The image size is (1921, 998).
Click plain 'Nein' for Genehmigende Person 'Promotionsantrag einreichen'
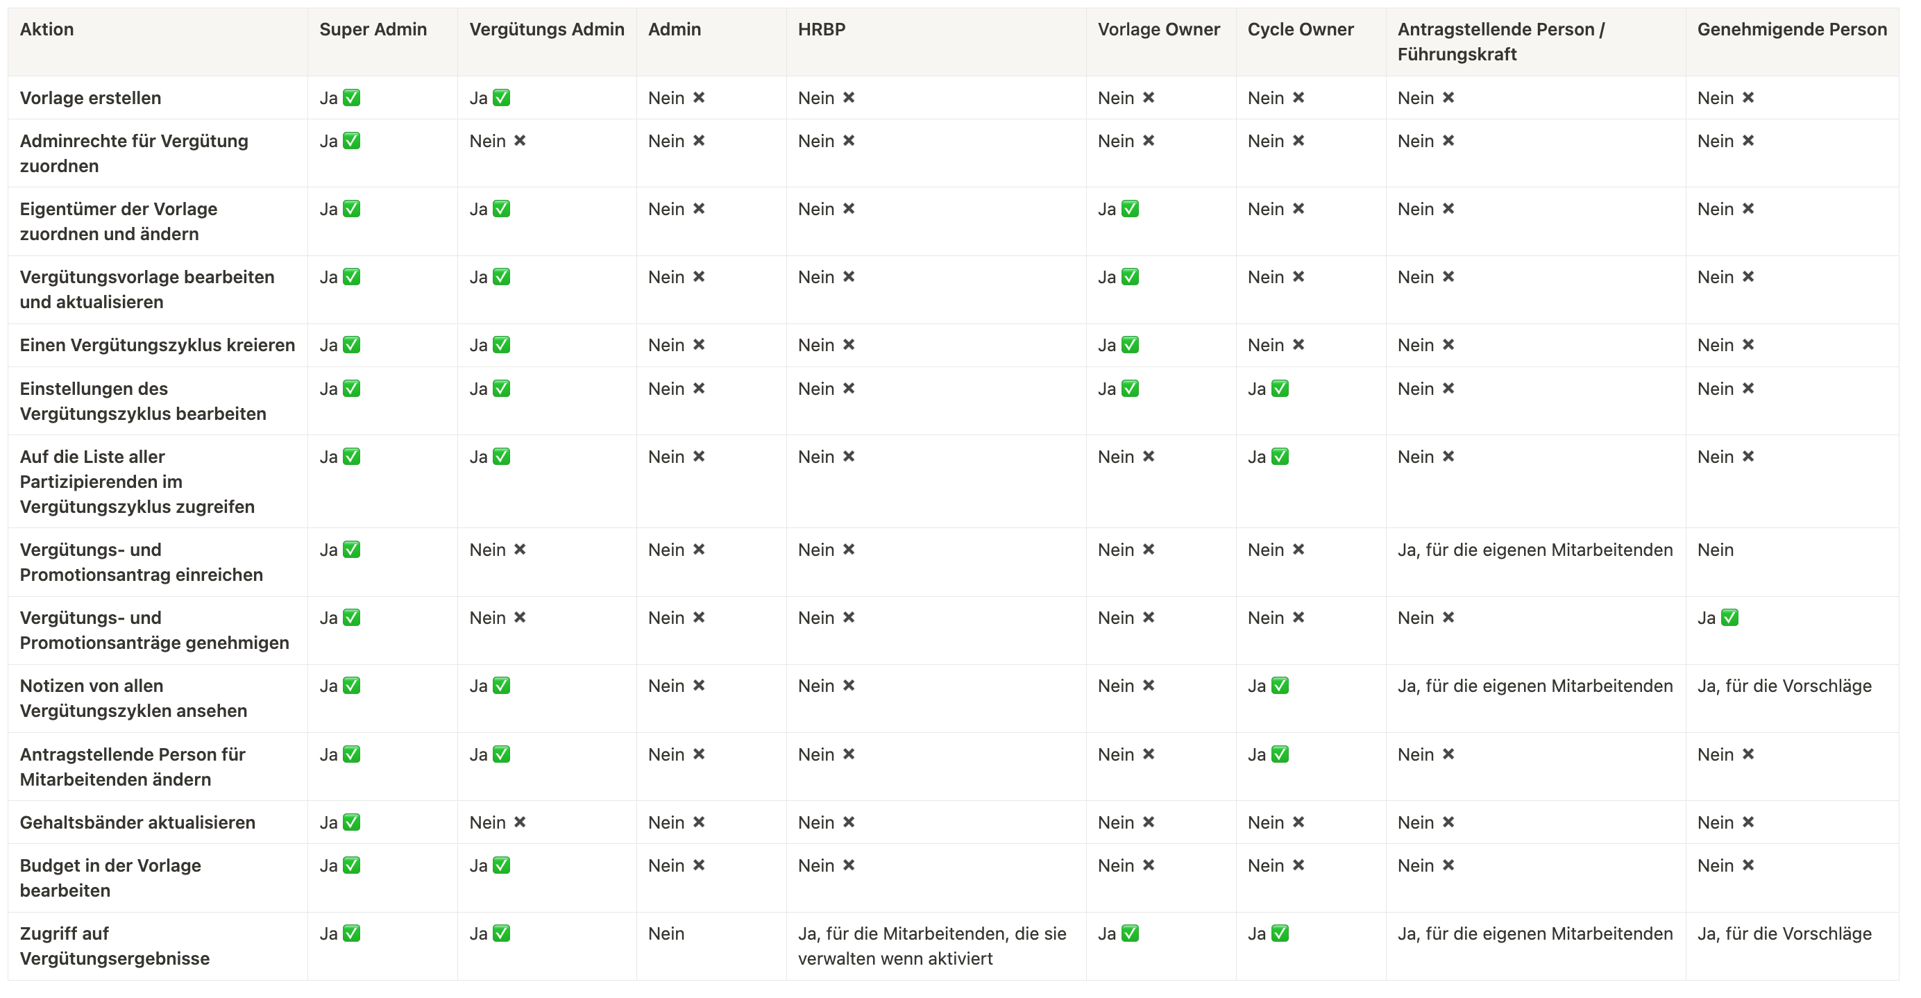tap(1715, 550)
